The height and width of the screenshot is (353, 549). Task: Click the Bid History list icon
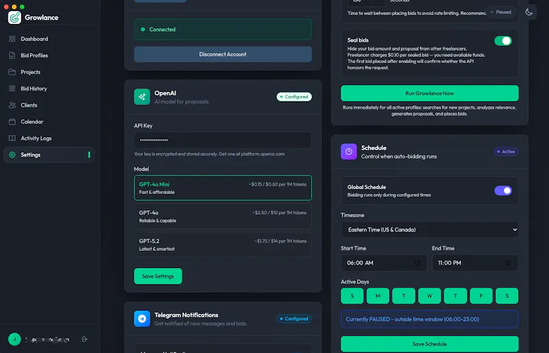coord(12,88)
